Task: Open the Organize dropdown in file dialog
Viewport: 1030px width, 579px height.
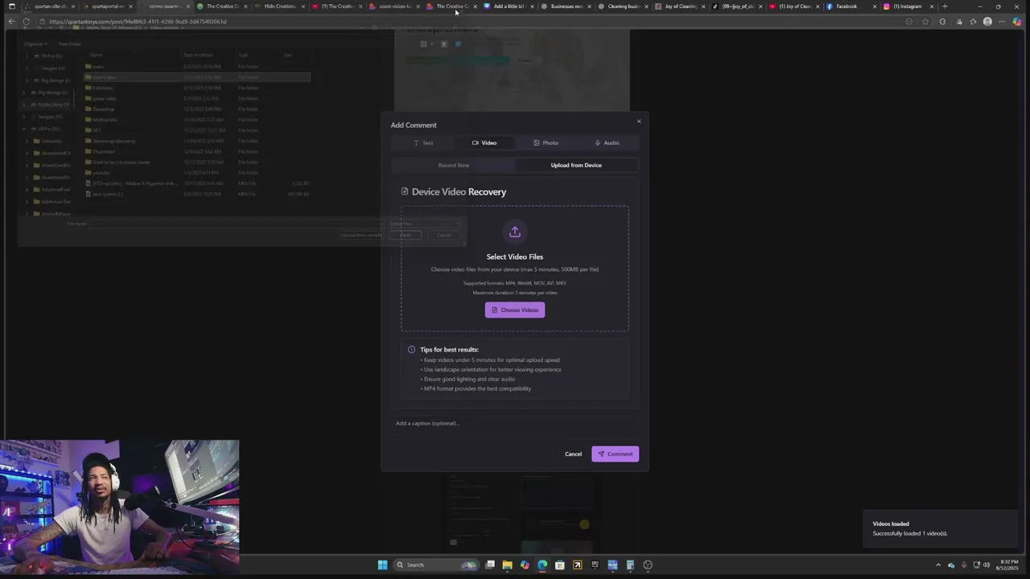Action: coord(35,43)
